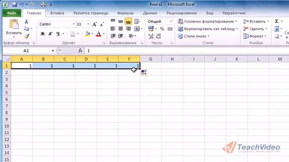Decrease font size with small A icon
This screenshot has height=162, width=289.
(x=102, y=24)
